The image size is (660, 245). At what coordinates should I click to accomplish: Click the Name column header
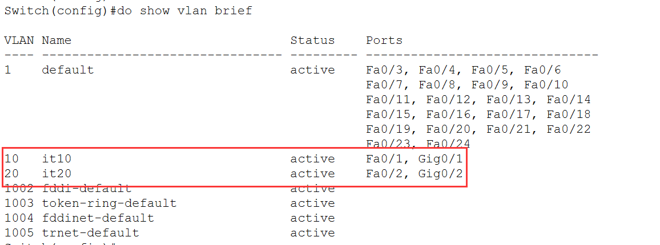57,40
